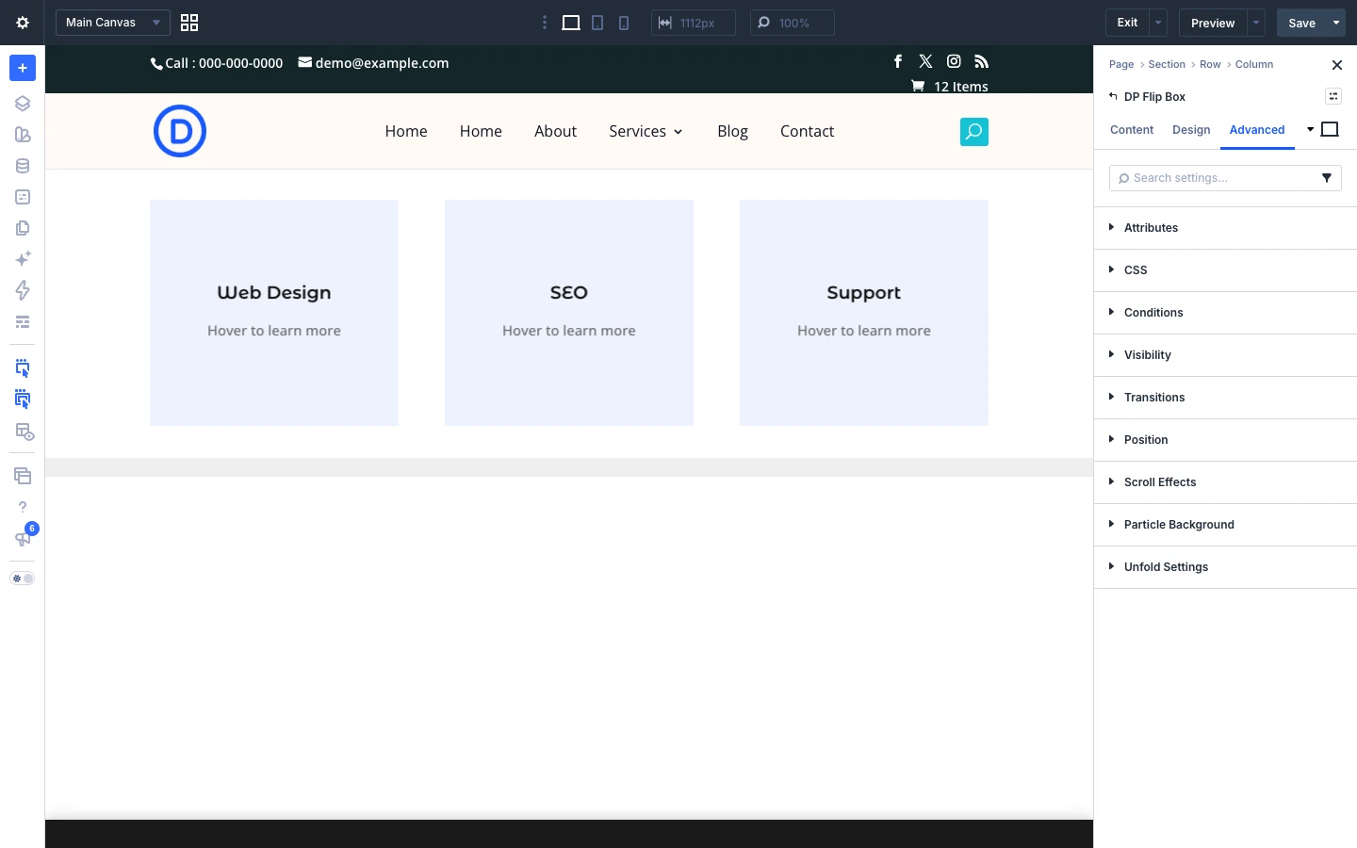Image resolution: width=1357 pixels, height=848 pixels.
Task: Go to Row in breadcrumb
Action: point(1210,64)
